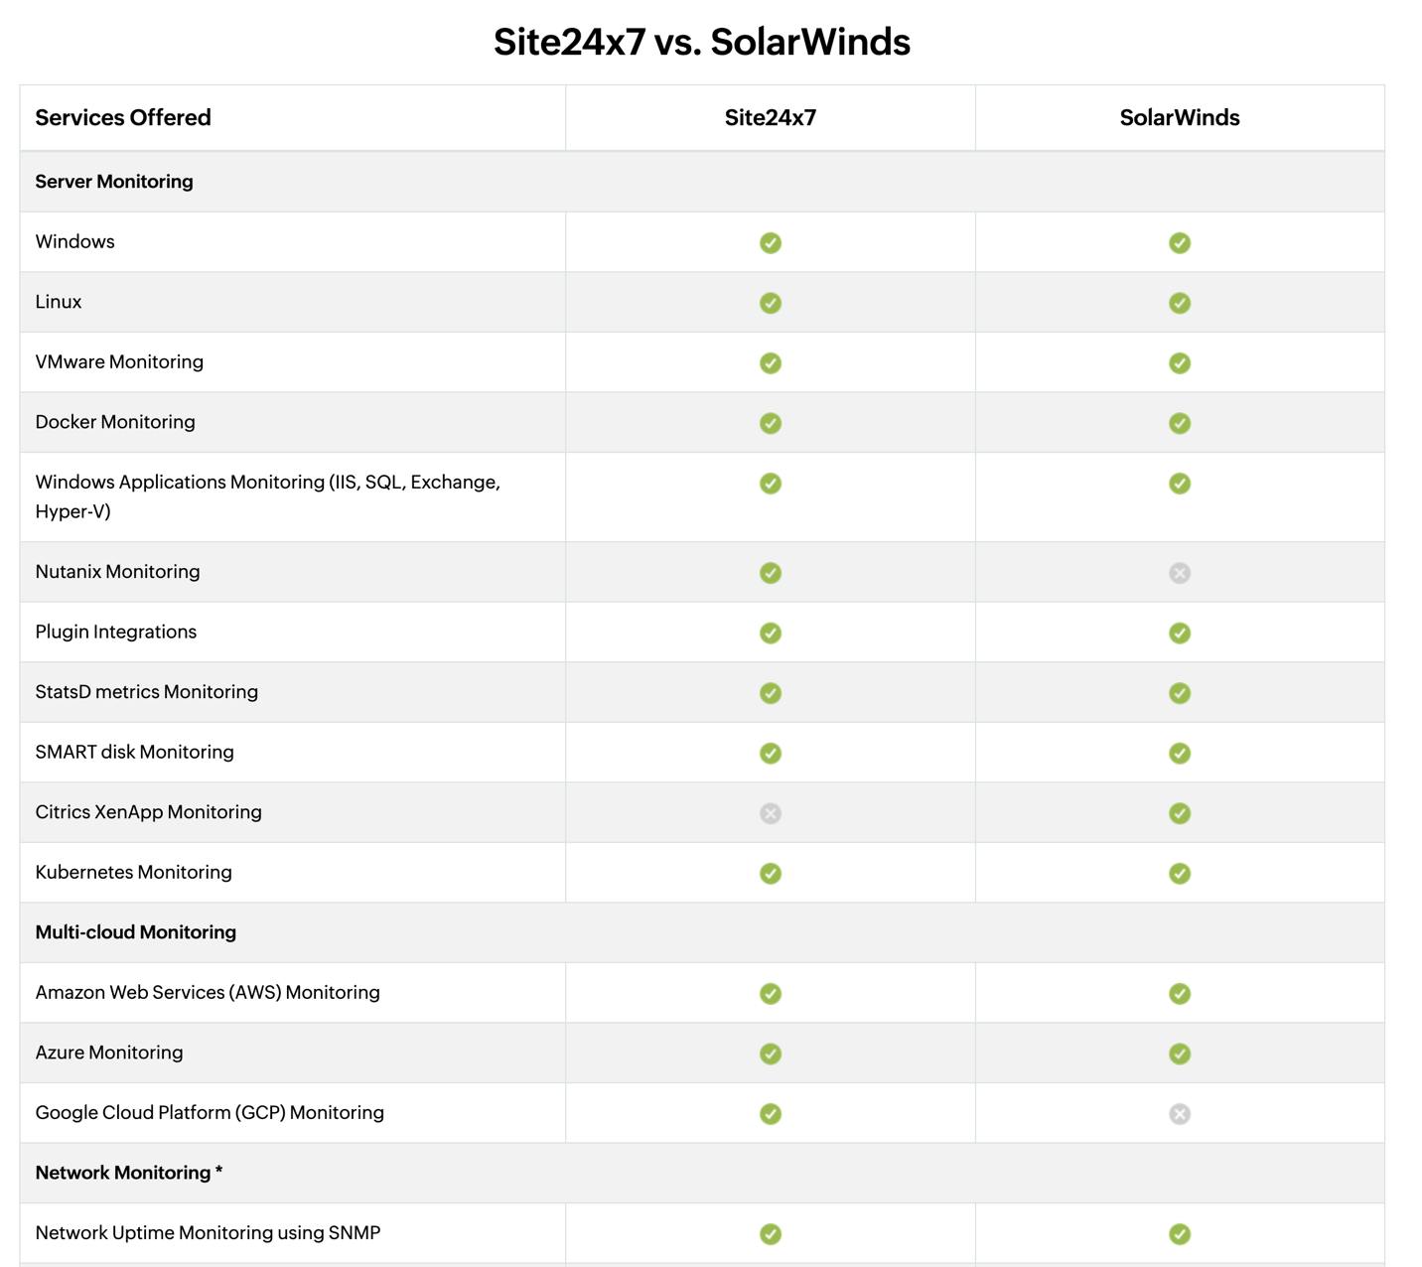Click SolarWinds gray X for Google Cloud Platform
This screenshot has width=1422, height=1267.
[x=1180, y=1114]
